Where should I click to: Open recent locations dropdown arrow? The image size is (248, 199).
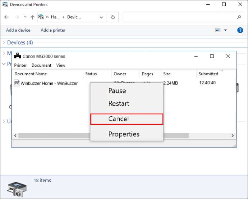25,17
